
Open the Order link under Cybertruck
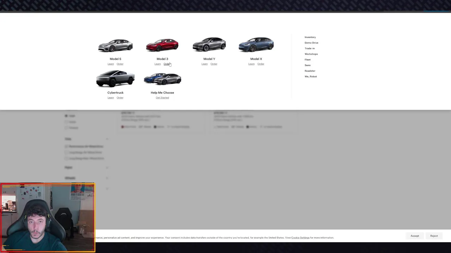[120, 98]
